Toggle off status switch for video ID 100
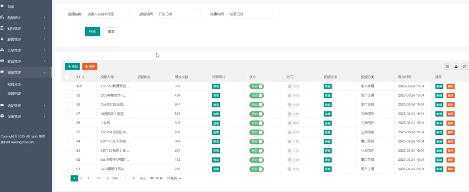Image resolution: width=469 pixels, height=192 pixels. [x=256, y=86]
